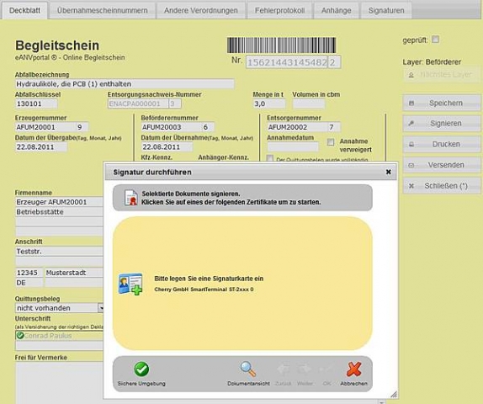Viewport: 483px width, 404px height.
Task: Click the Erzeugernummer field AFUM20001
Action: pos(45,127)
